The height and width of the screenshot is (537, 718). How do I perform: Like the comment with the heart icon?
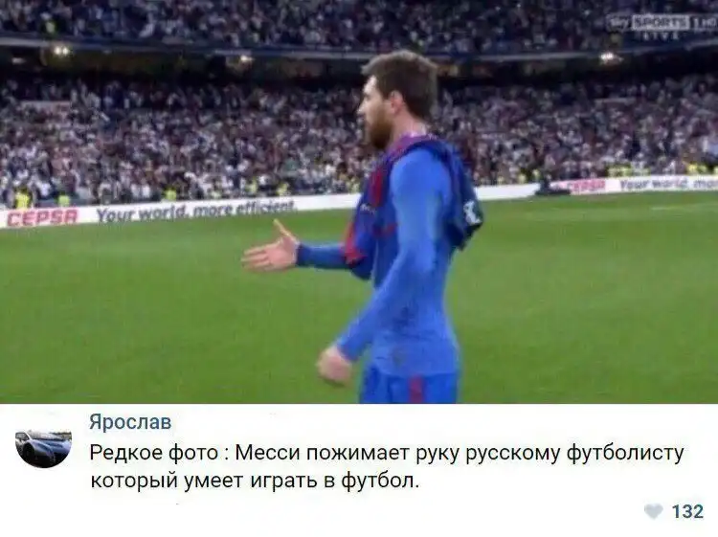[653, 511]
